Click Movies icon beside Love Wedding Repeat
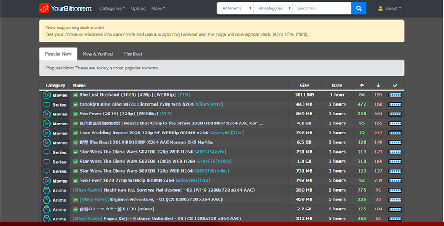The height and width of the screenshot is (226, 444). (47, 133)
